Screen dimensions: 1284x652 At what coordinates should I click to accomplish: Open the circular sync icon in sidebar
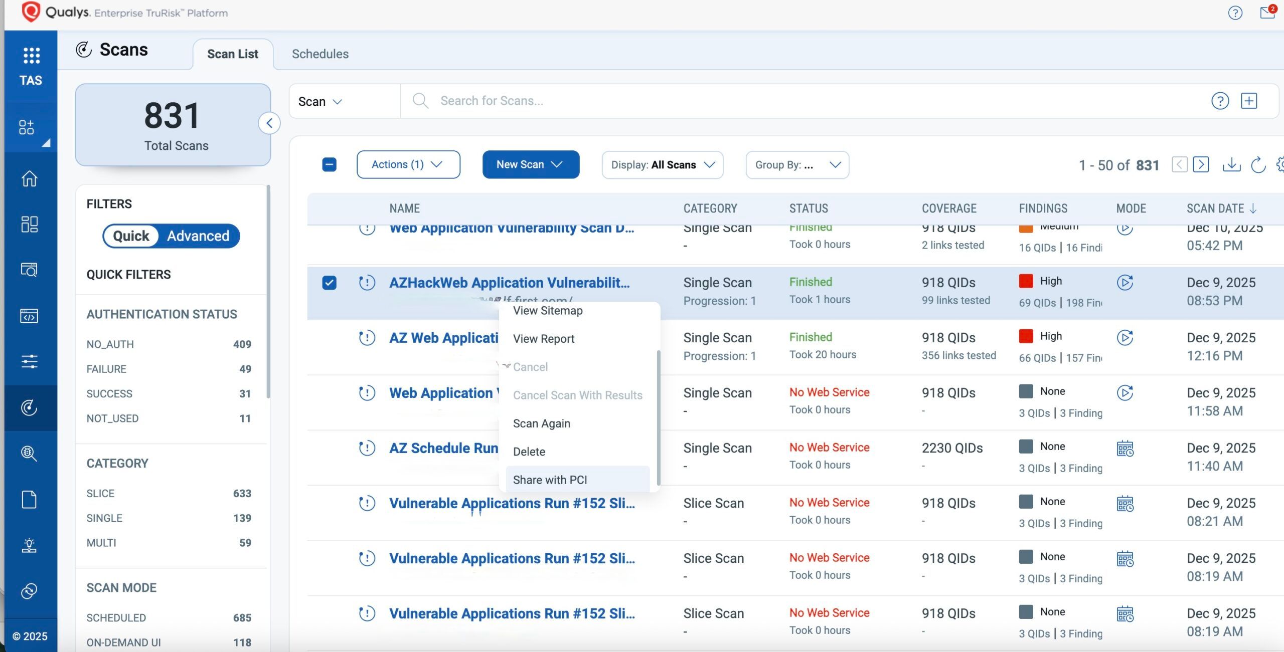(x=29, y=591)
